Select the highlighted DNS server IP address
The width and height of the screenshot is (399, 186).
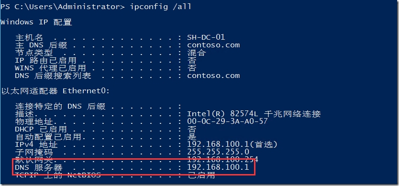(218, 167)
